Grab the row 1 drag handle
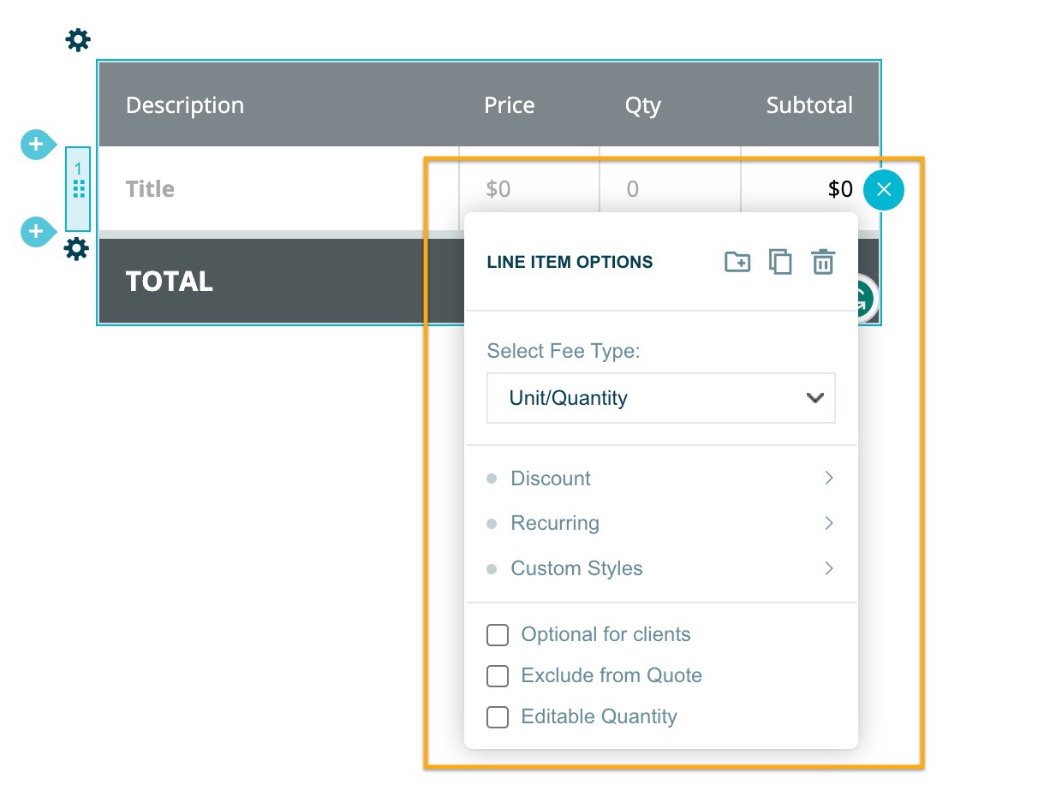Image resolution: width=1050 pixels, height=796 pixels. [x=78, y=188]
